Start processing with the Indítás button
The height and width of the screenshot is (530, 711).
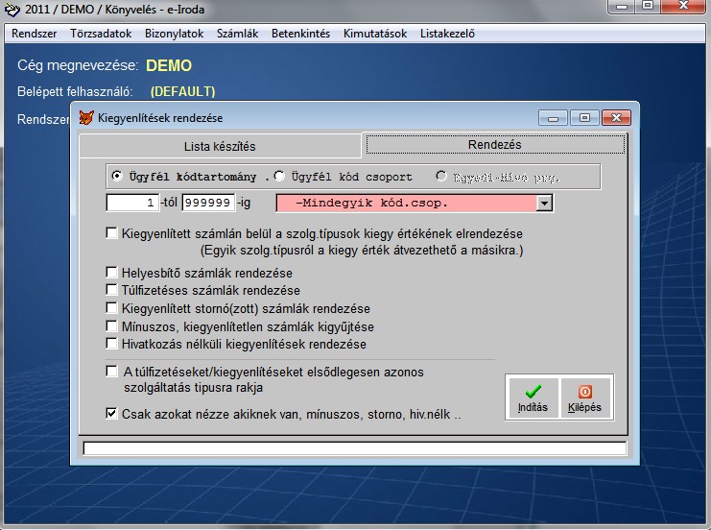(x=533, y=397)
